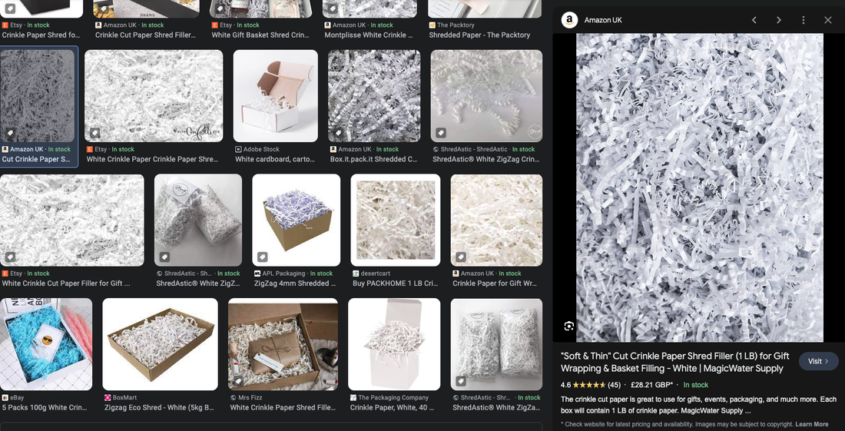Click 'Zigzag Eco Shred - White (5kg B...' title
The image size is (845, 431).
coord(160,407)
